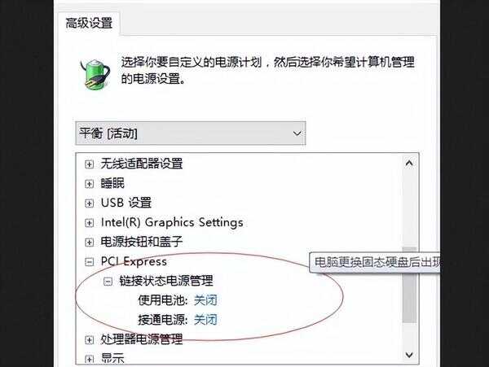This screenshot has width=489, height=367.
Task: Expand the 睡眠 tree node
Action: (89, 184)
